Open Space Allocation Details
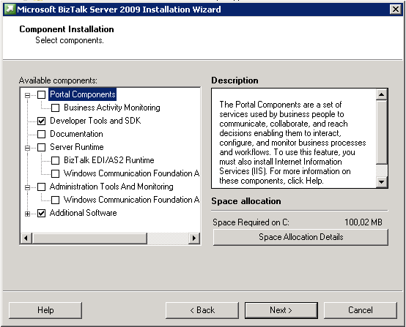The width and height of the screenshot is (406, 327). 300,237
